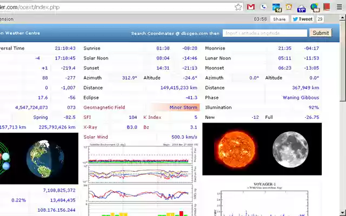The width and height of the screenshot is (346, 216).
Task: Click the latitude longitude input field
Action: pyautogui.click(x=264, y=33)
